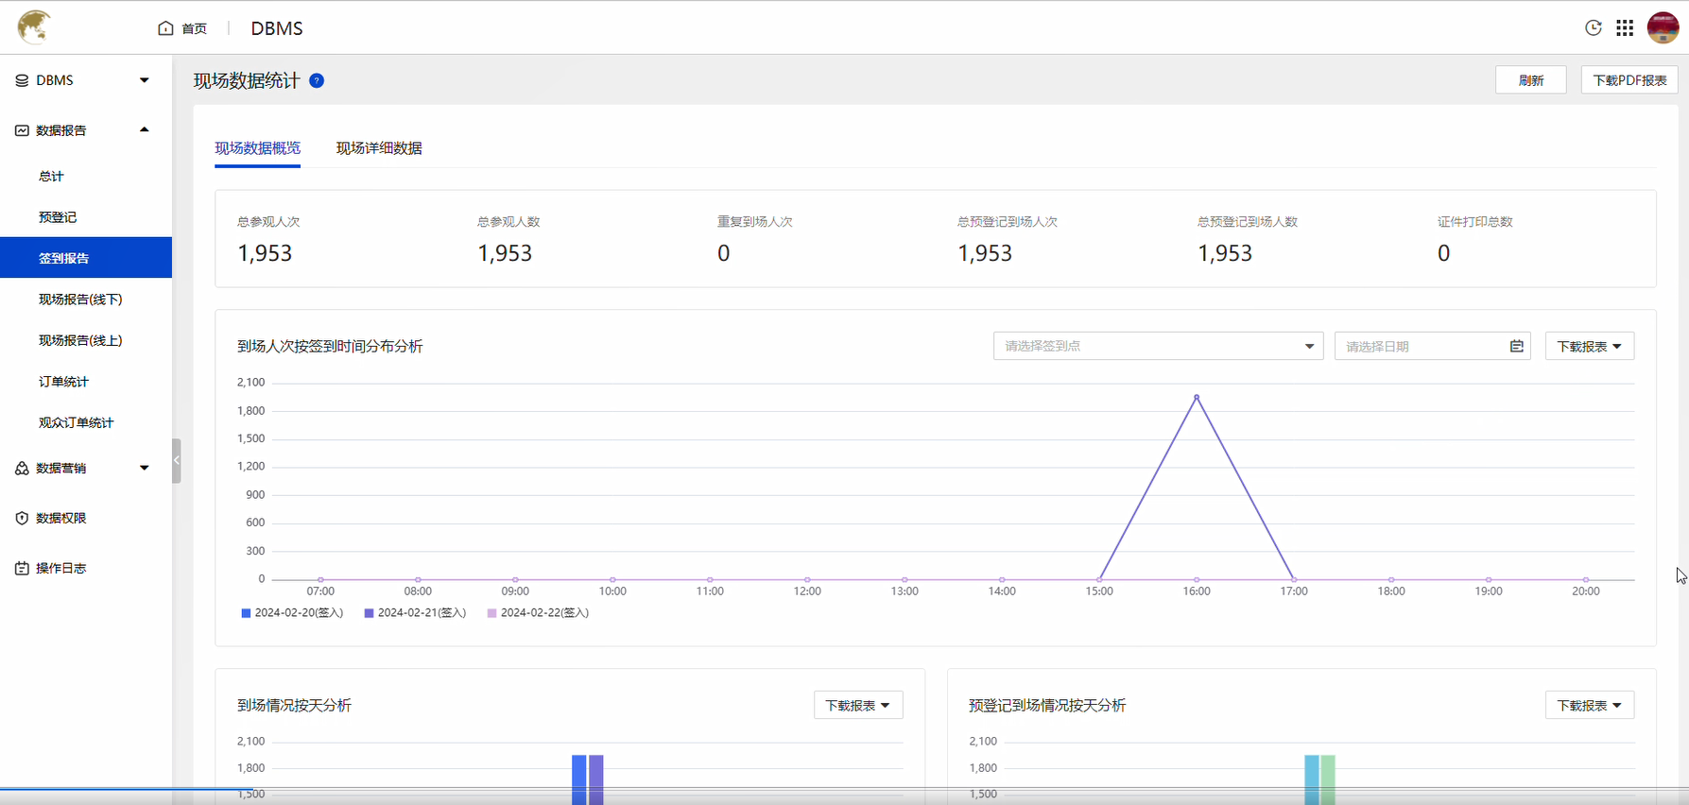Click the 重复到场人次 statistic label
This screenshot has width=1689, height=805.
[755, 221]
